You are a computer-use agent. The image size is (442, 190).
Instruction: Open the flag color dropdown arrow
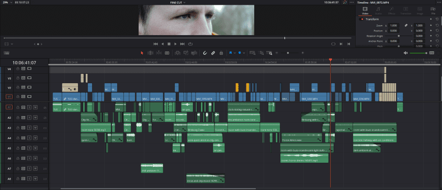pyautogui.click(x=234, y=53)
